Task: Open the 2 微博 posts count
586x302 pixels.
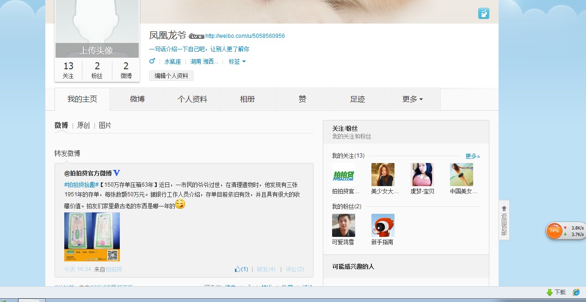Action: tap(126, 71)
